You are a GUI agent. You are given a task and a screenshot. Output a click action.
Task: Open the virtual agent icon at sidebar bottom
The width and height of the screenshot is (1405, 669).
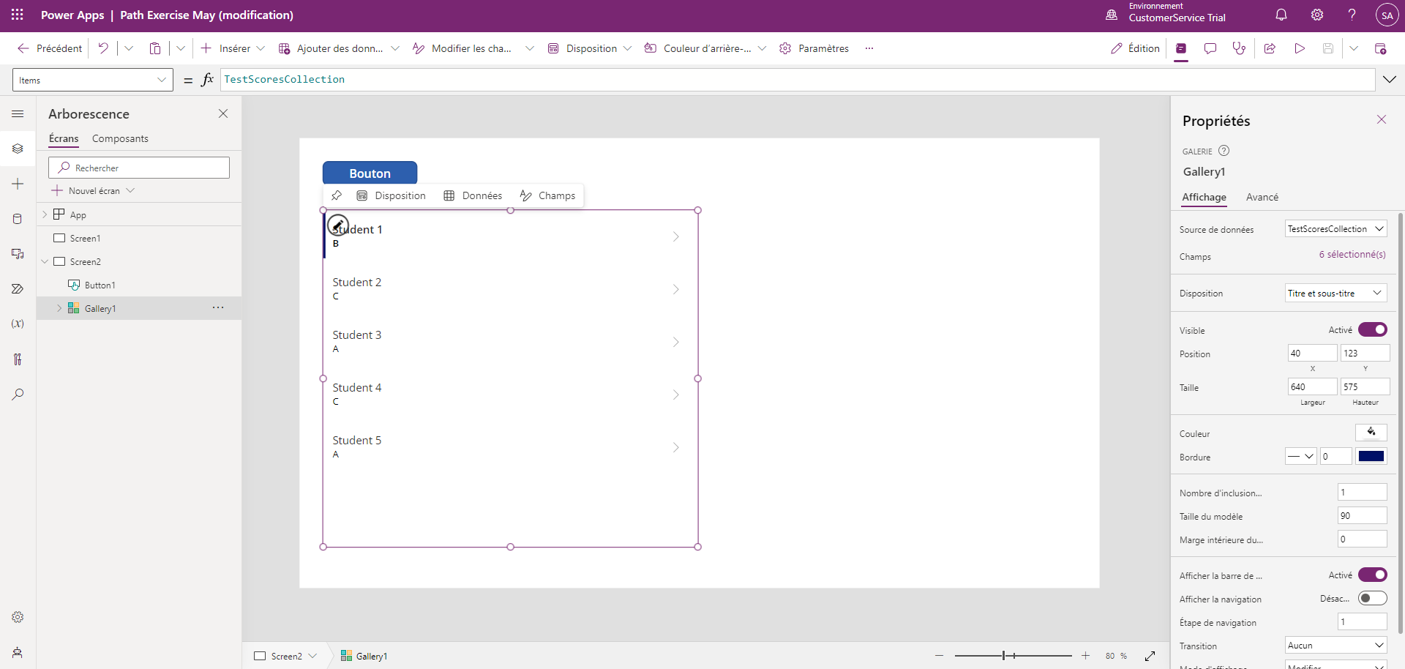point(18,652)
